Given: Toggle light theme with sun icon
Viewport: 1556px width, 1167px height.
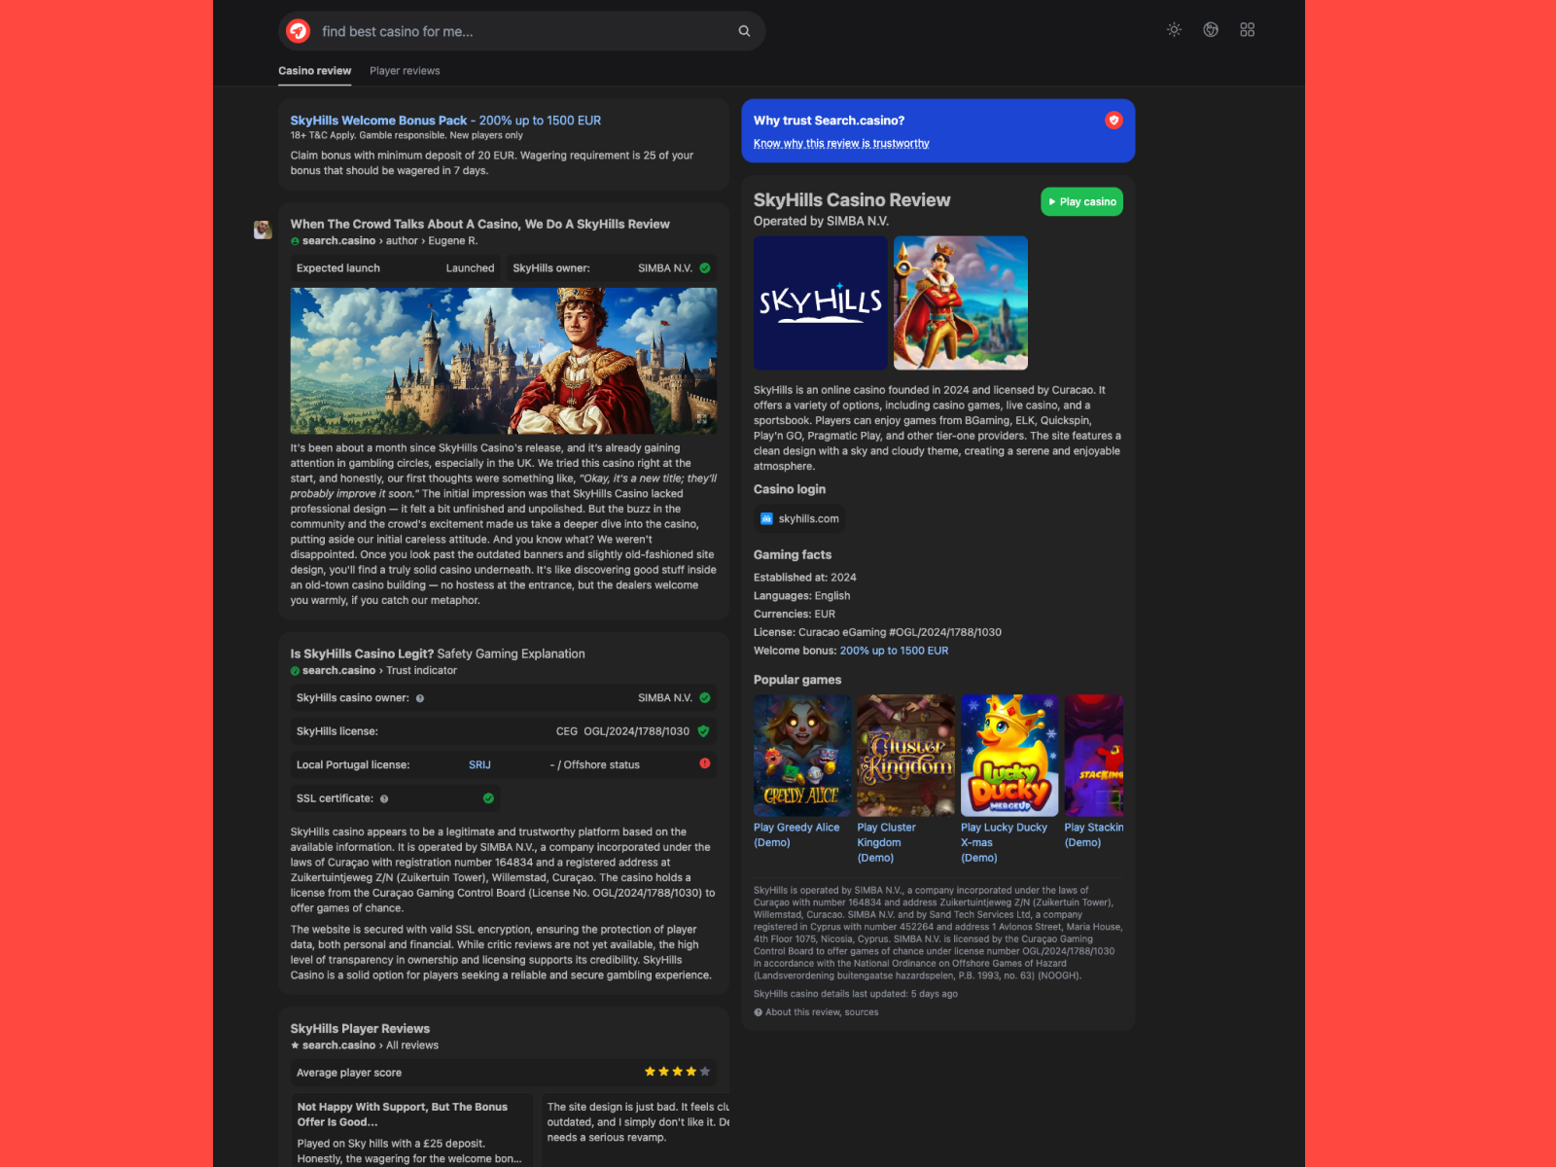Looking at the screenshot, I should click(x=1174, y=30).
